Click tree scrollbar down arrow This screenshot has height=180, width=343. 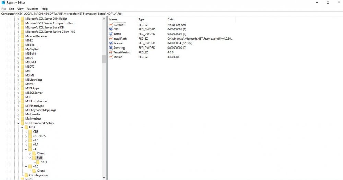(x=104, y=178)
